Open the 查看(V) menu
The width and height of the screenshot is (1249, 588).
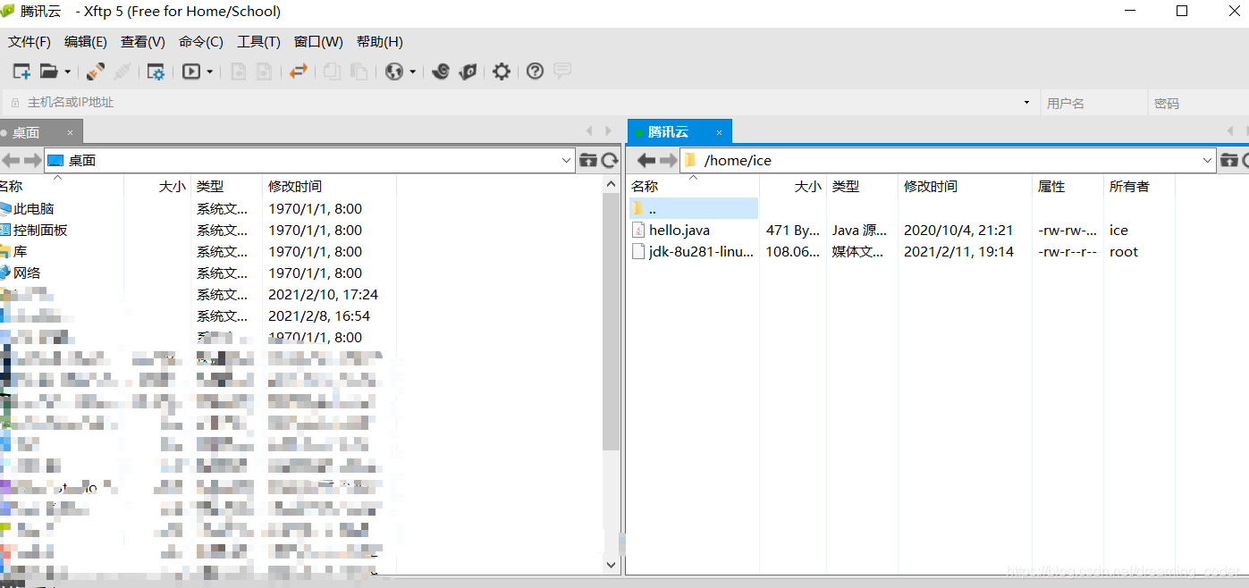[x=143, y=42]
